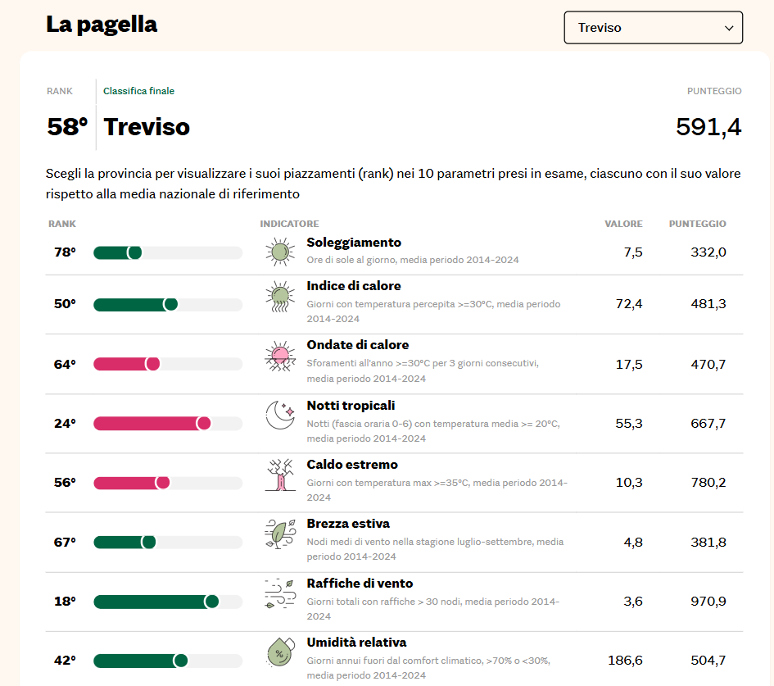Screen dimensions: 774x686
Task: Click the Soleggiamento sun icon
Action: 280,252
